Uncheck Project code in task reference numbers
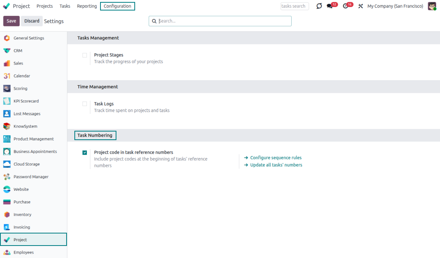440x258 pixels. click(84, 153)
